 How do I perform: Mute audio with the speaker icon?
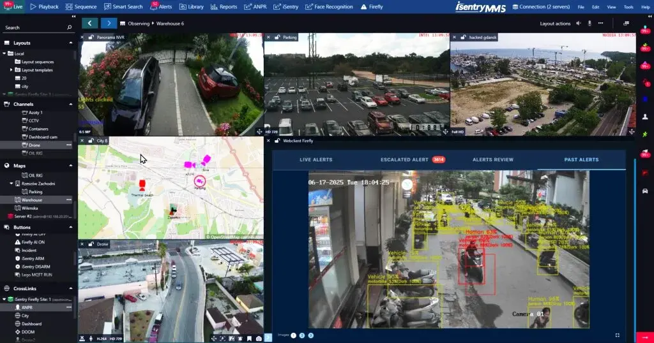(x=579, y=23)
